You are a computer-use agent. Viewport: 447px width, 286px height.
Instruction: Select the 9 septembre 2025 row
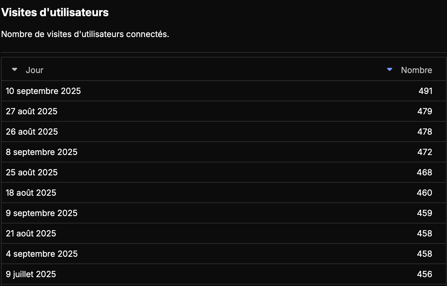[x=224, y=213]
